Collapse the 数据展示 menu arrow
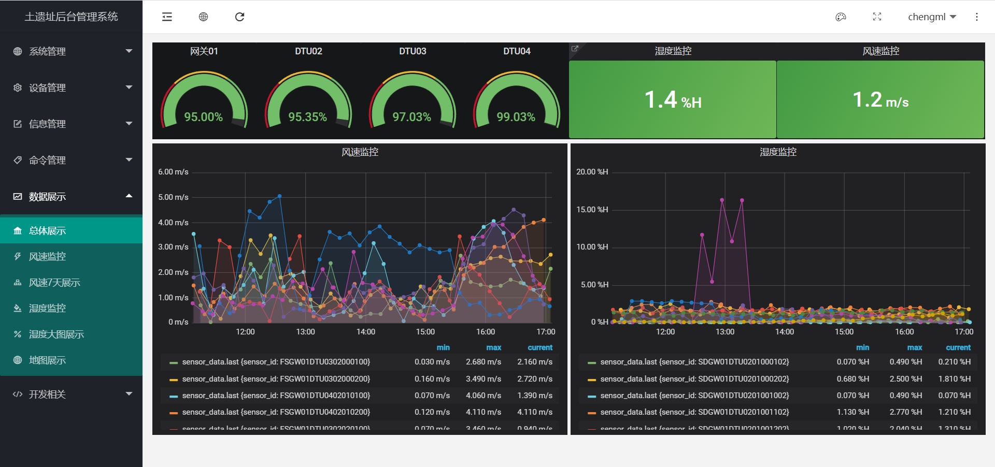Image resolution: width=995 pixels, height=467 pixels. pyautogui.click(x=129, y=196)
